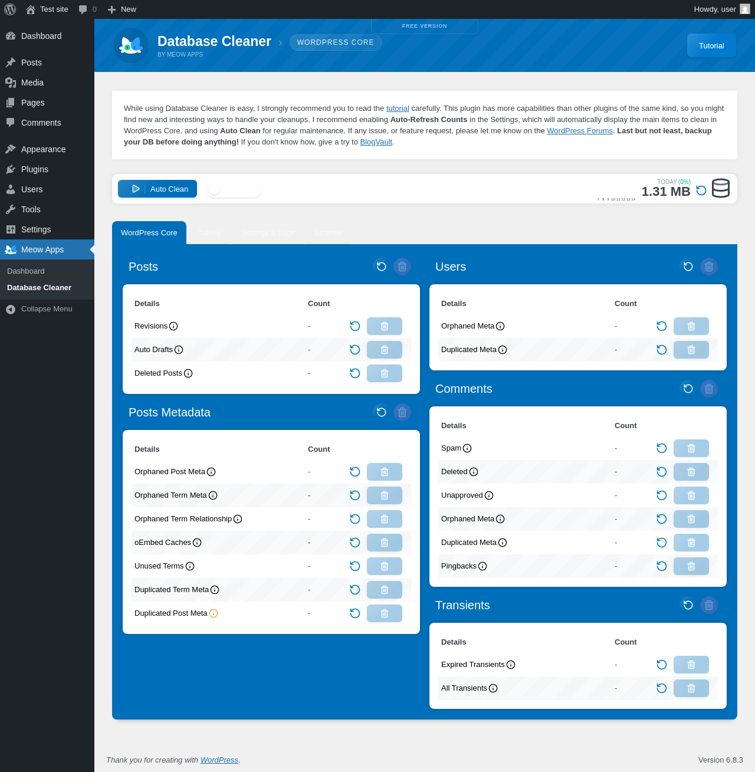
Task: Open the Settings & Logs tab
Action: point(268,233)
